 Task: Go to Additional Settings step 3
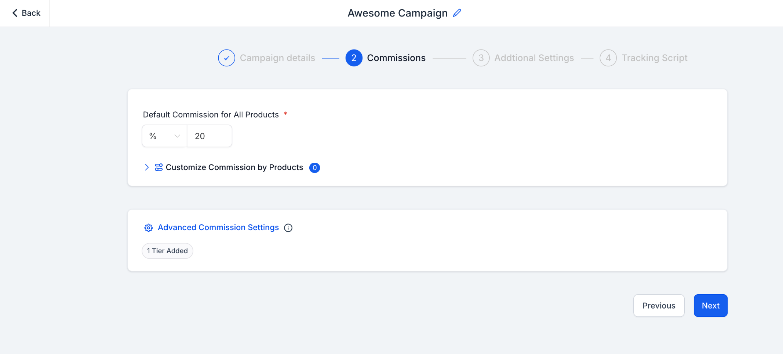coord(534,58)
